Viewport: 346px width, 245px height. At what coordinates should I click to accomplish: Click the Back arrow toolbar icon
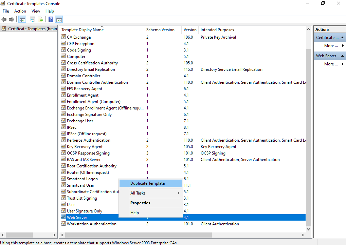tap(4, 20)
